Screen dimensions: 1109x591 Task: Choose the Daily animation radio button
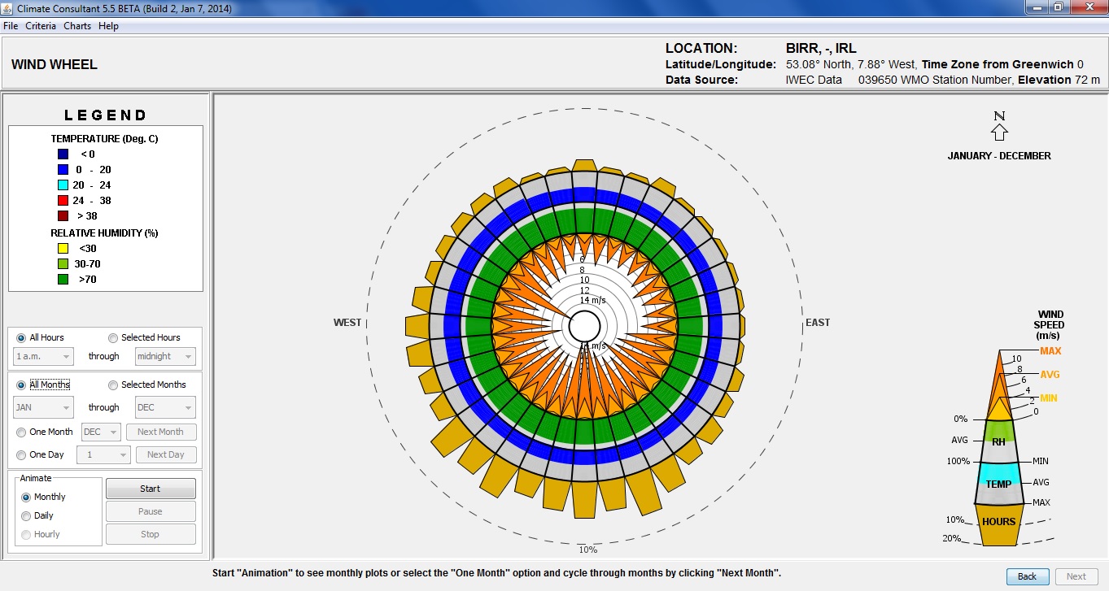(x=26, y=516)
